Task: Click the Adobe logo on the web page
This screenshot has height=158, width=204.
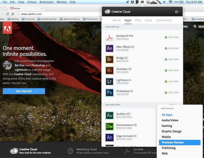Action: pyautogui.click(x=7, y=28)
